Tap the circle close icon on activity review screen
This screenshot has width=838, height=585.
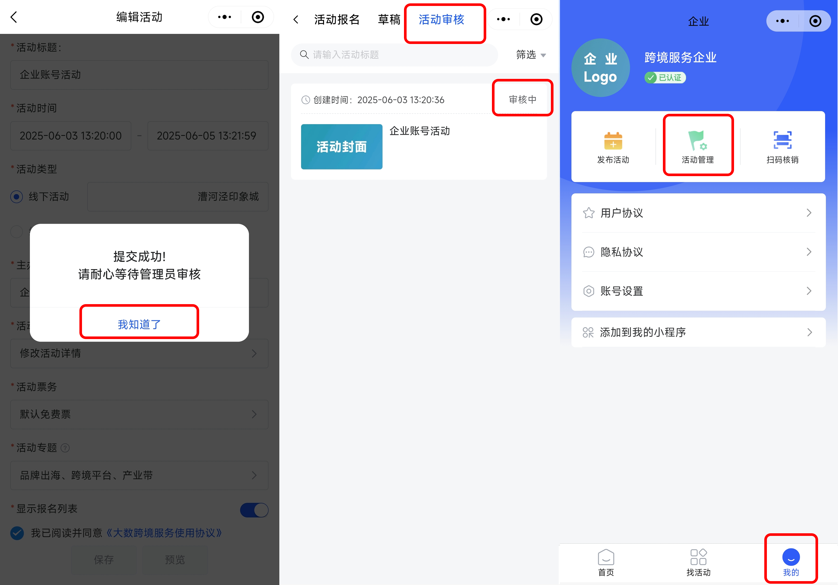(x=536, y=19)
